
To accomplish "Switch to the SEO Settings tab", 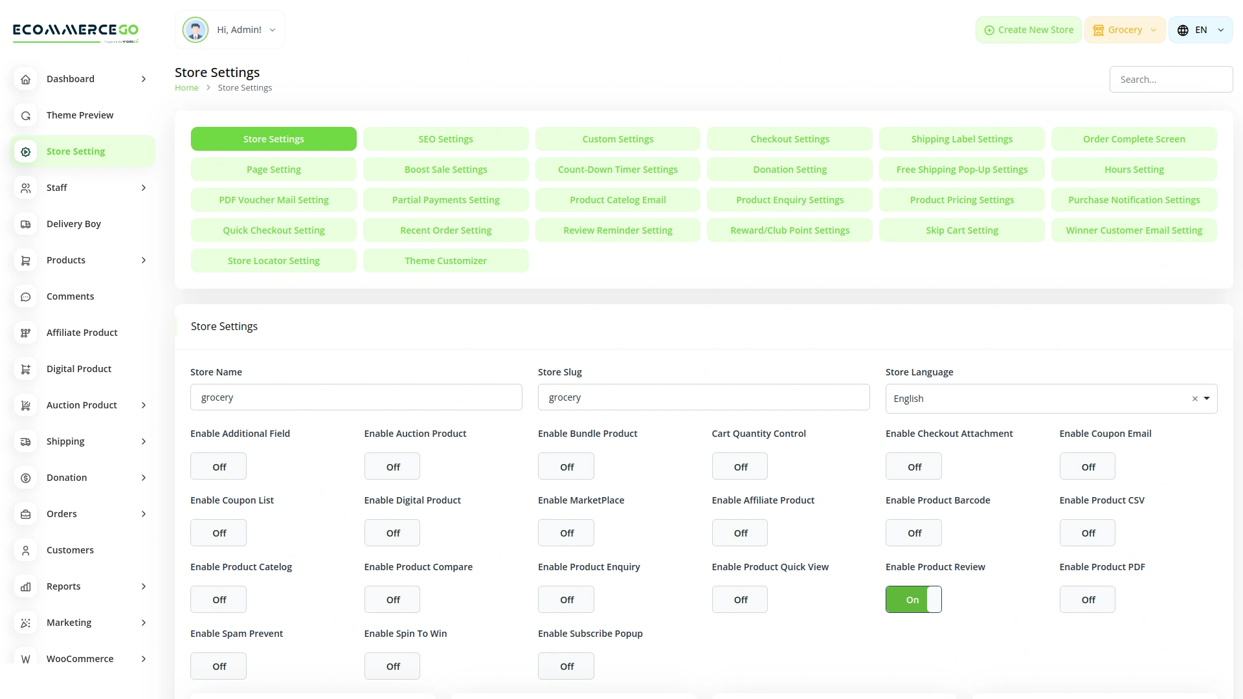I will tap(445, 139).
